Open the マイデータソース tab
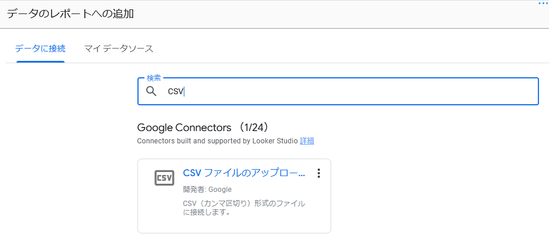 pyautogui.click(x=119, y=49)
